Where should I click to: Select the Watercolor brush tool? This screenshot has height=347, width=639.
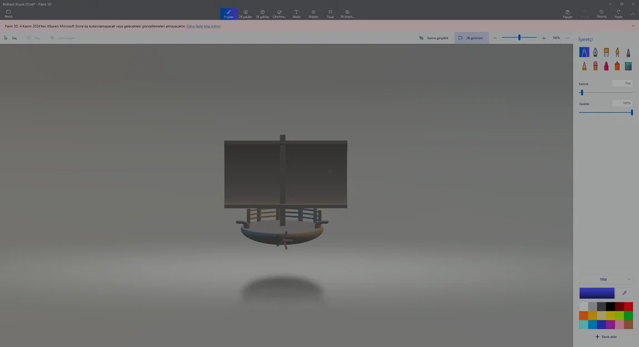[x=617, y=52]
